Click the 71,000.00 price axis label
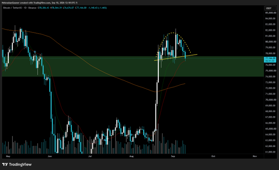This screenshot has height=170, width=279. (x=270, y=94)
